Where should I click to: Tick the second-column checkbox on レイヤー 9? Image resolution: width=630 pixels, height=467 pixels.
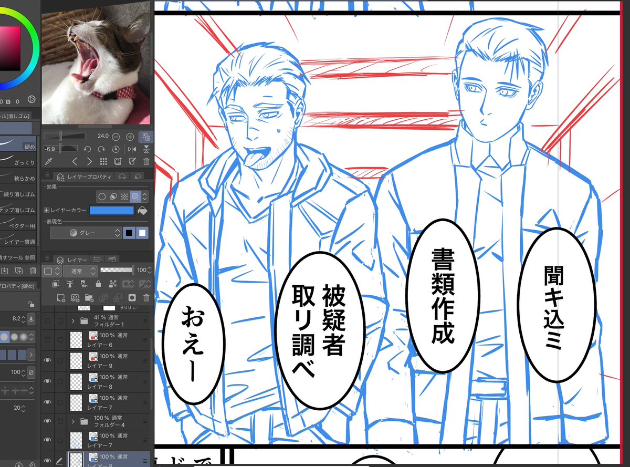click(60, 360)
